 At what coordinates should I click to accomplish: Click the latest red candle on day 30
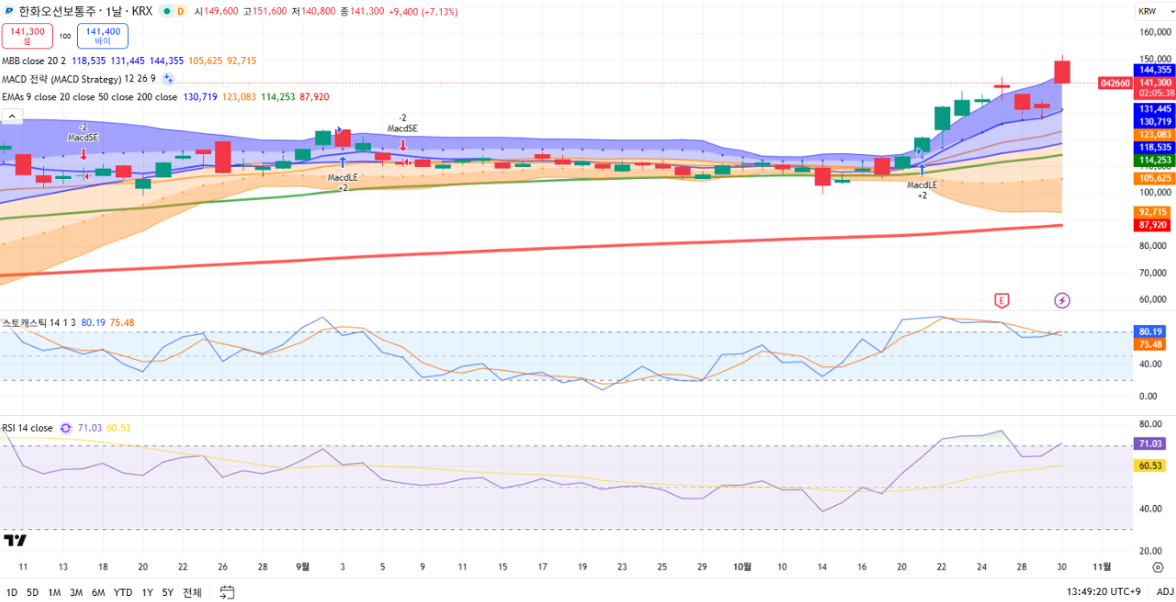click(x=1063, y=72)
